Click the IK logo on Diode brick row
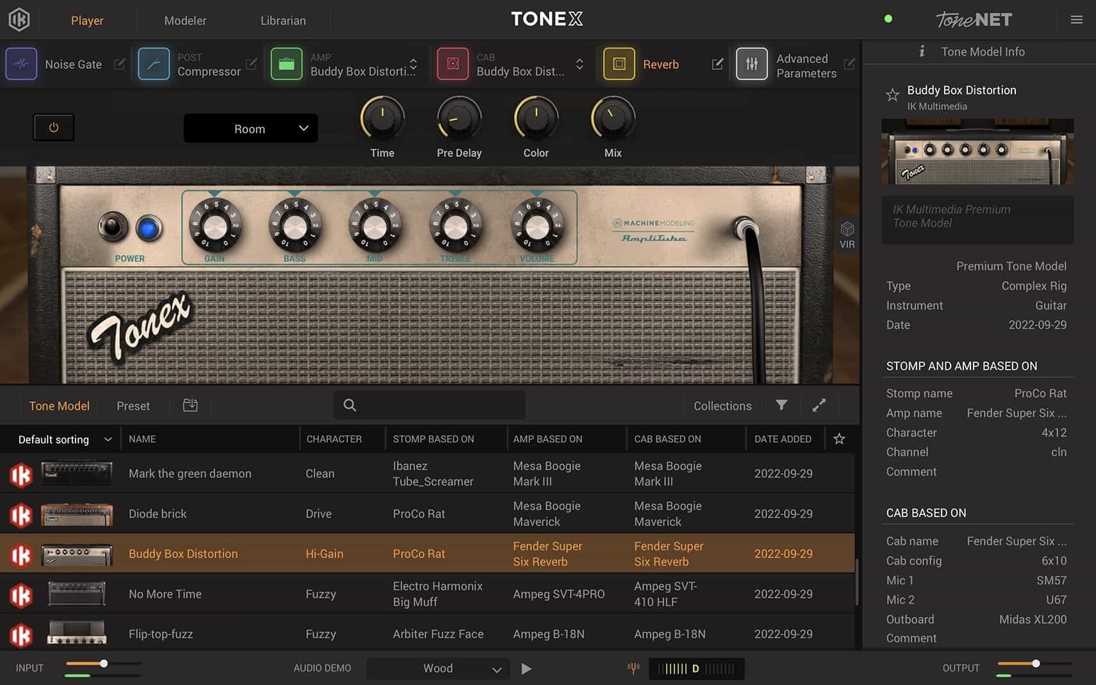Viewport: 1096px width, 685px height. pos(21,515)
